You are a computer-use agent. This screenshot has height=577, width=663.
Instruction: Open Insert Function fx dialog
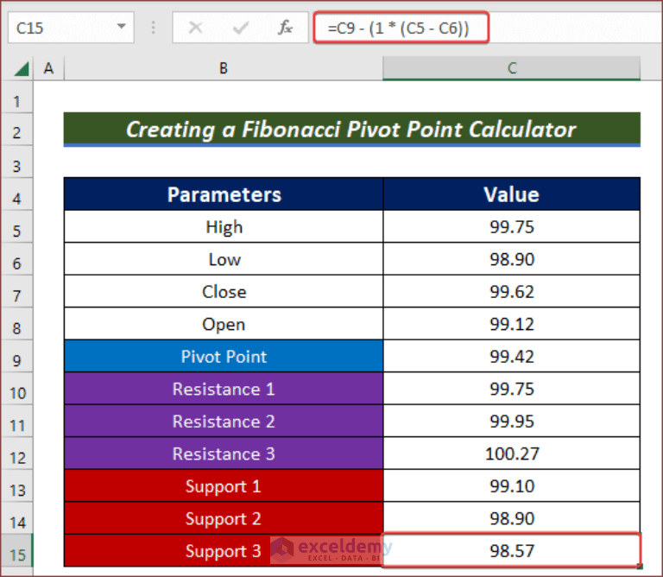286,28
